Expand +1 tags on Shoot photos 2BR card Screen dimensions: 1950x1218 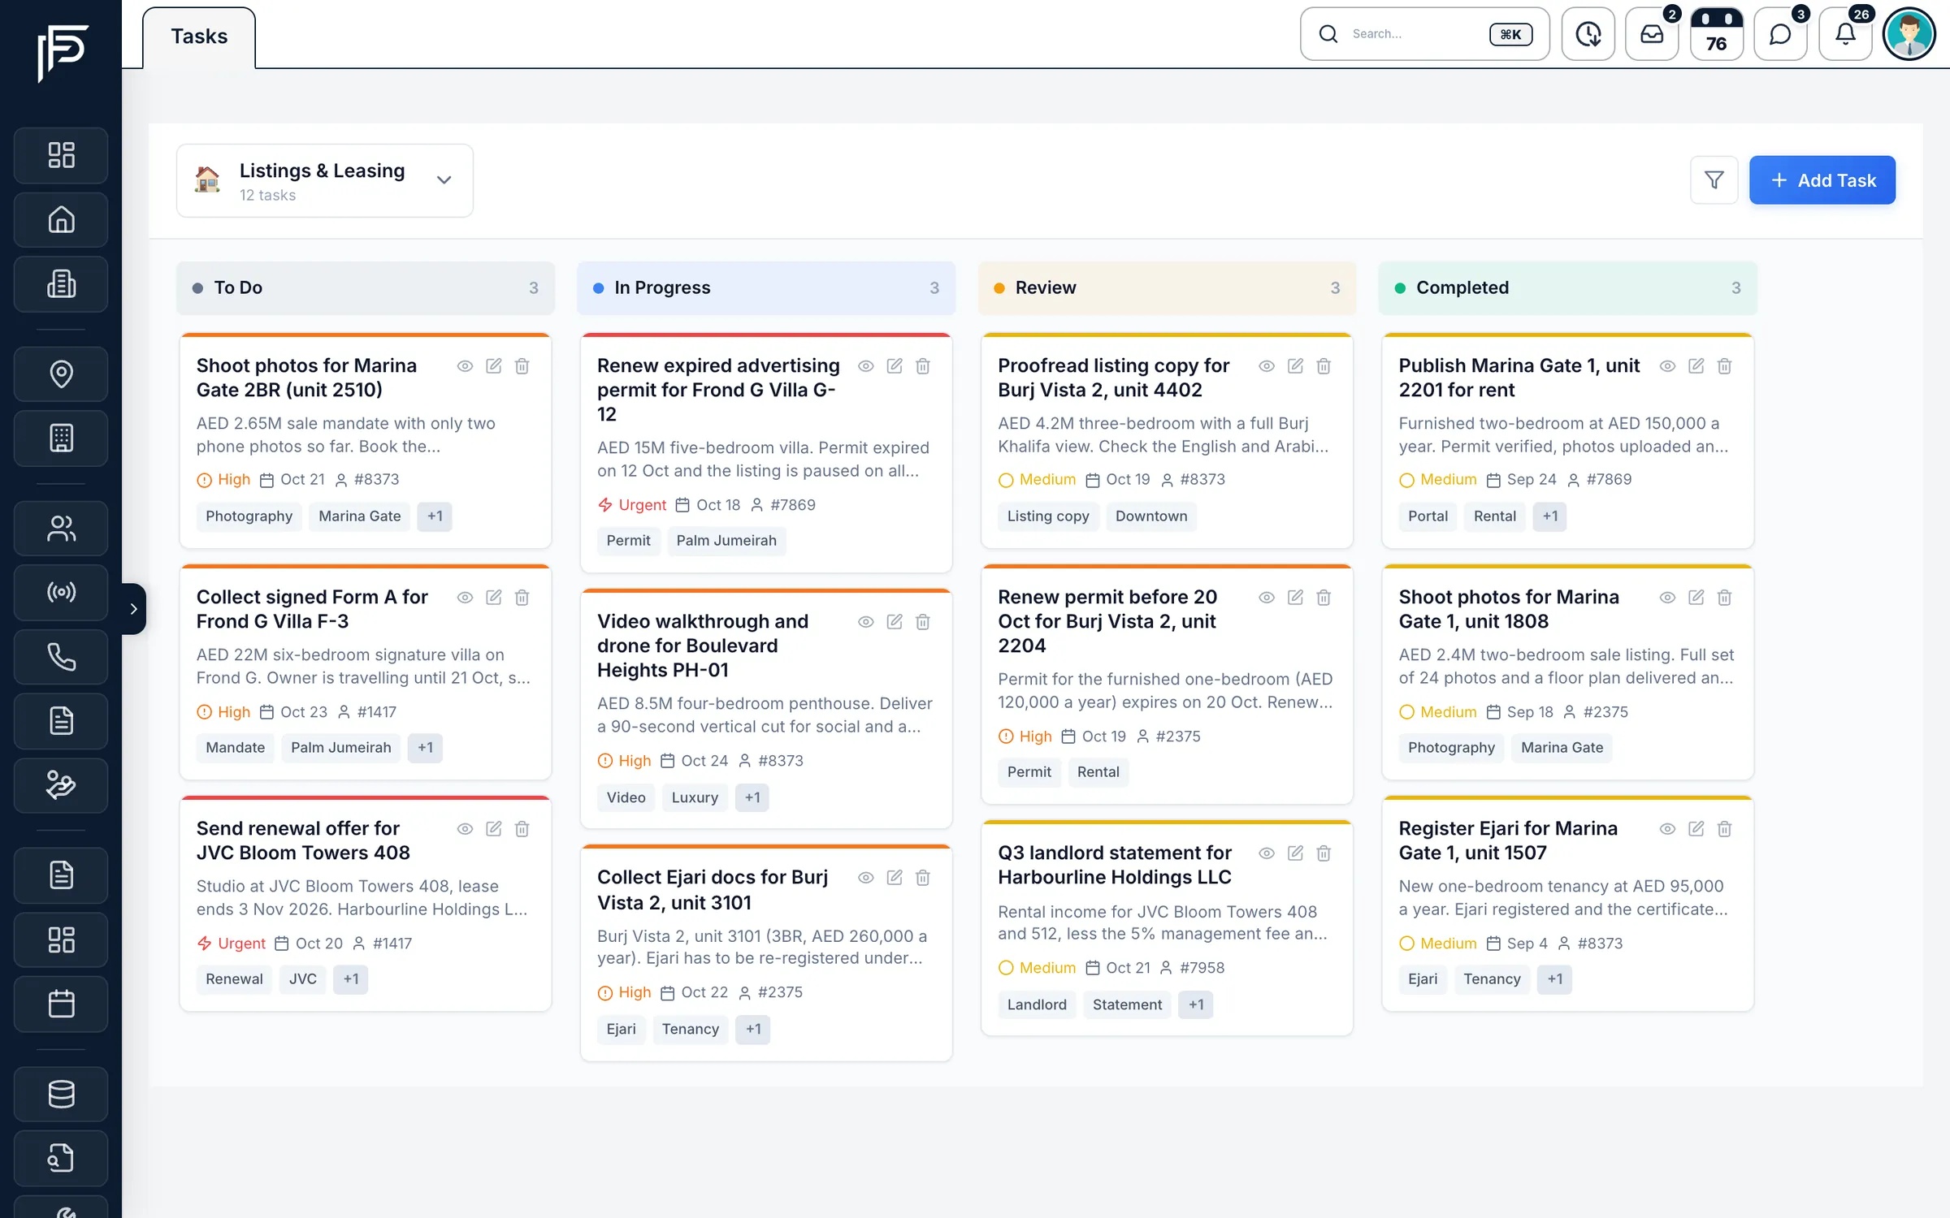pos(435,516)
